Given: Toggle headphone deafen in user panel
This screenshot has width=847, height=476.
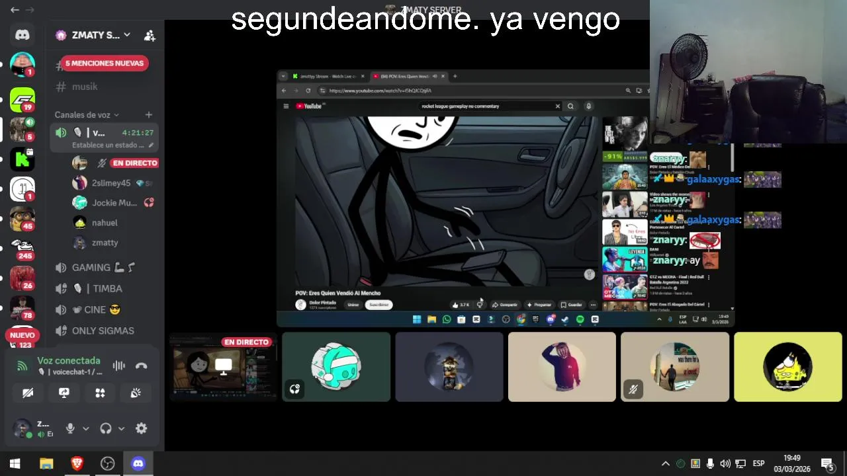Looking at the screenshot, I should 106,428.
